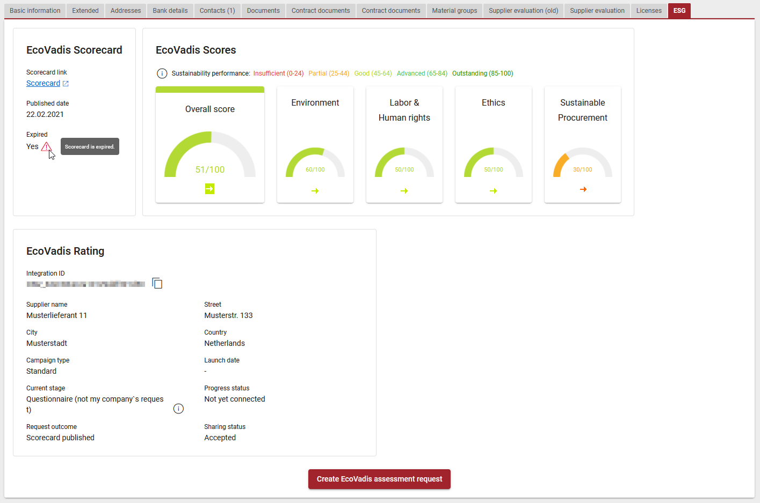
Task: Click the expired scorecard warning triangle icon
Action: tap(46, 146)
